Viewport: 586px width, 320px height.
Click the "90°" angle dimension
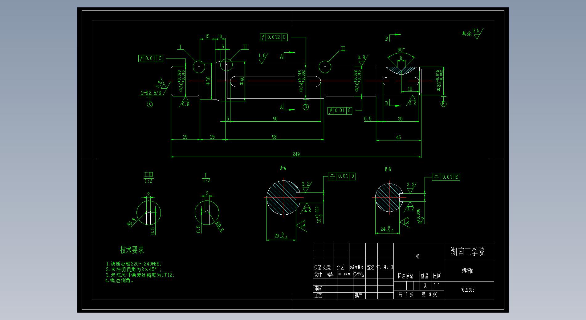[401, 50]
